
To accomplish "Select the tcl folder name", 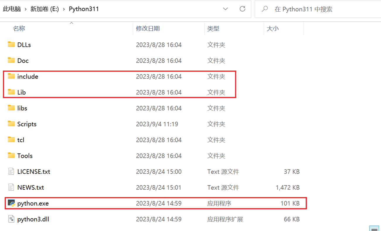I will pos(21,140).
